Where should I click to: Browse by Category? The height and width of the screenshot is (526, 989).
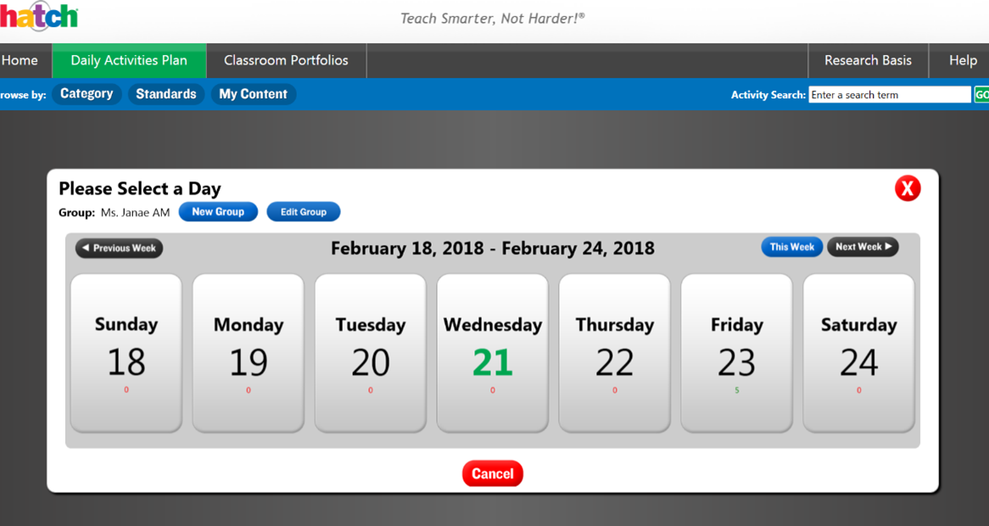click(x=87, y=94)
